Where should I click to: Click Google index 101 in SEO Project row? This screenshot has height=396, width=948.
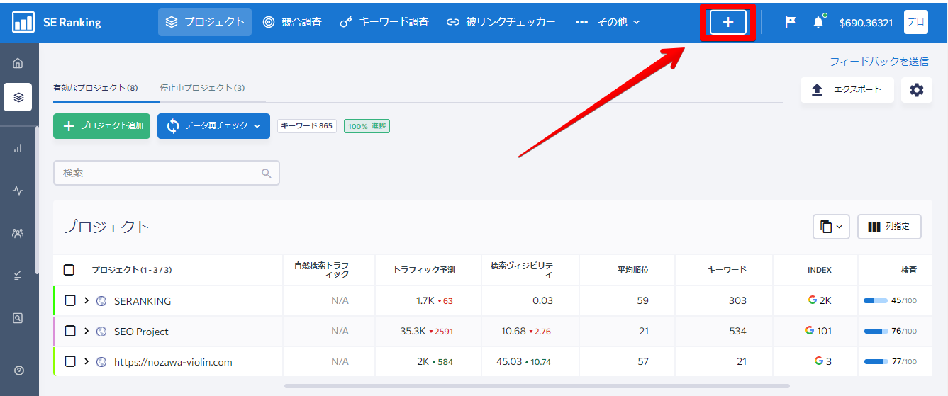click(x=818, y=331)
